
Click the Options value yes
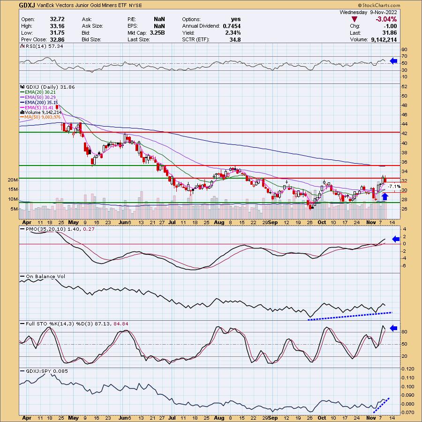pyautogui.click(x=236, y=19)
